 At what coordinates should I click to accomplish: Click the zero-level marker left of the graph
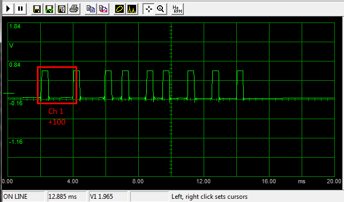coord(9,93)
